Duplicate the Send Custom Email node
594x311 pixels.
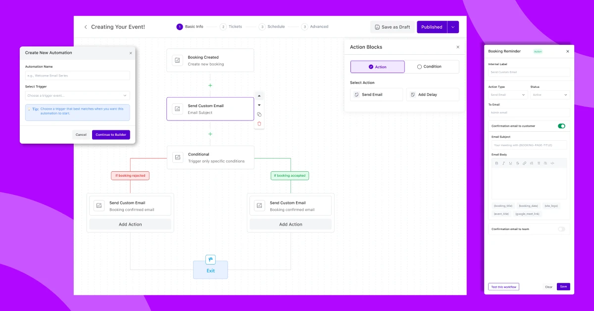click(259, 114)
